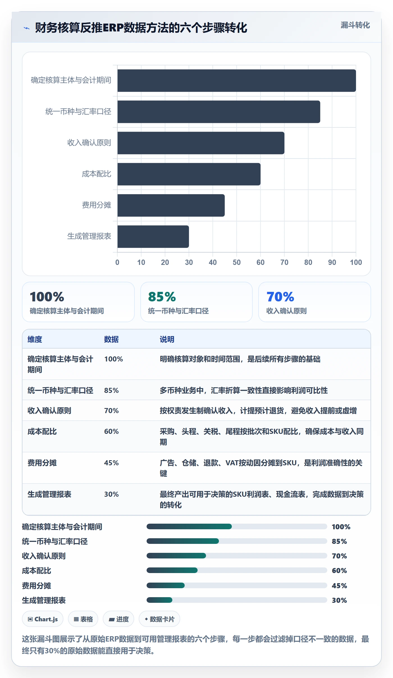
Task: Click the description starting with 最终产出可用于决策
Action: pyautogui.click(x=262, y=500)
